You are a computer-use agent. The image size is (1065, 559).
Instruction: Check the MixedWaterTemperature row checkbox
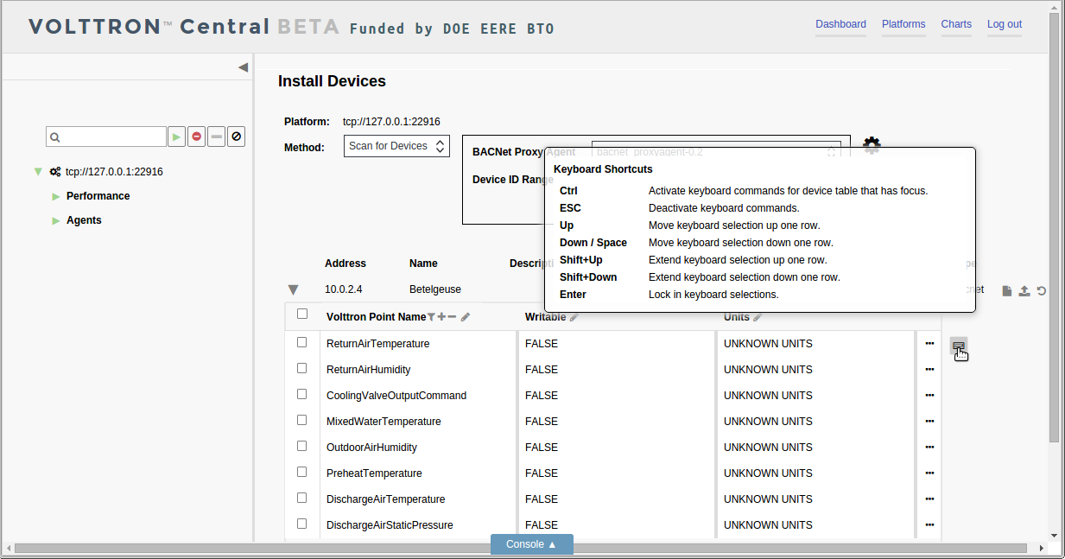coord(302,420)
